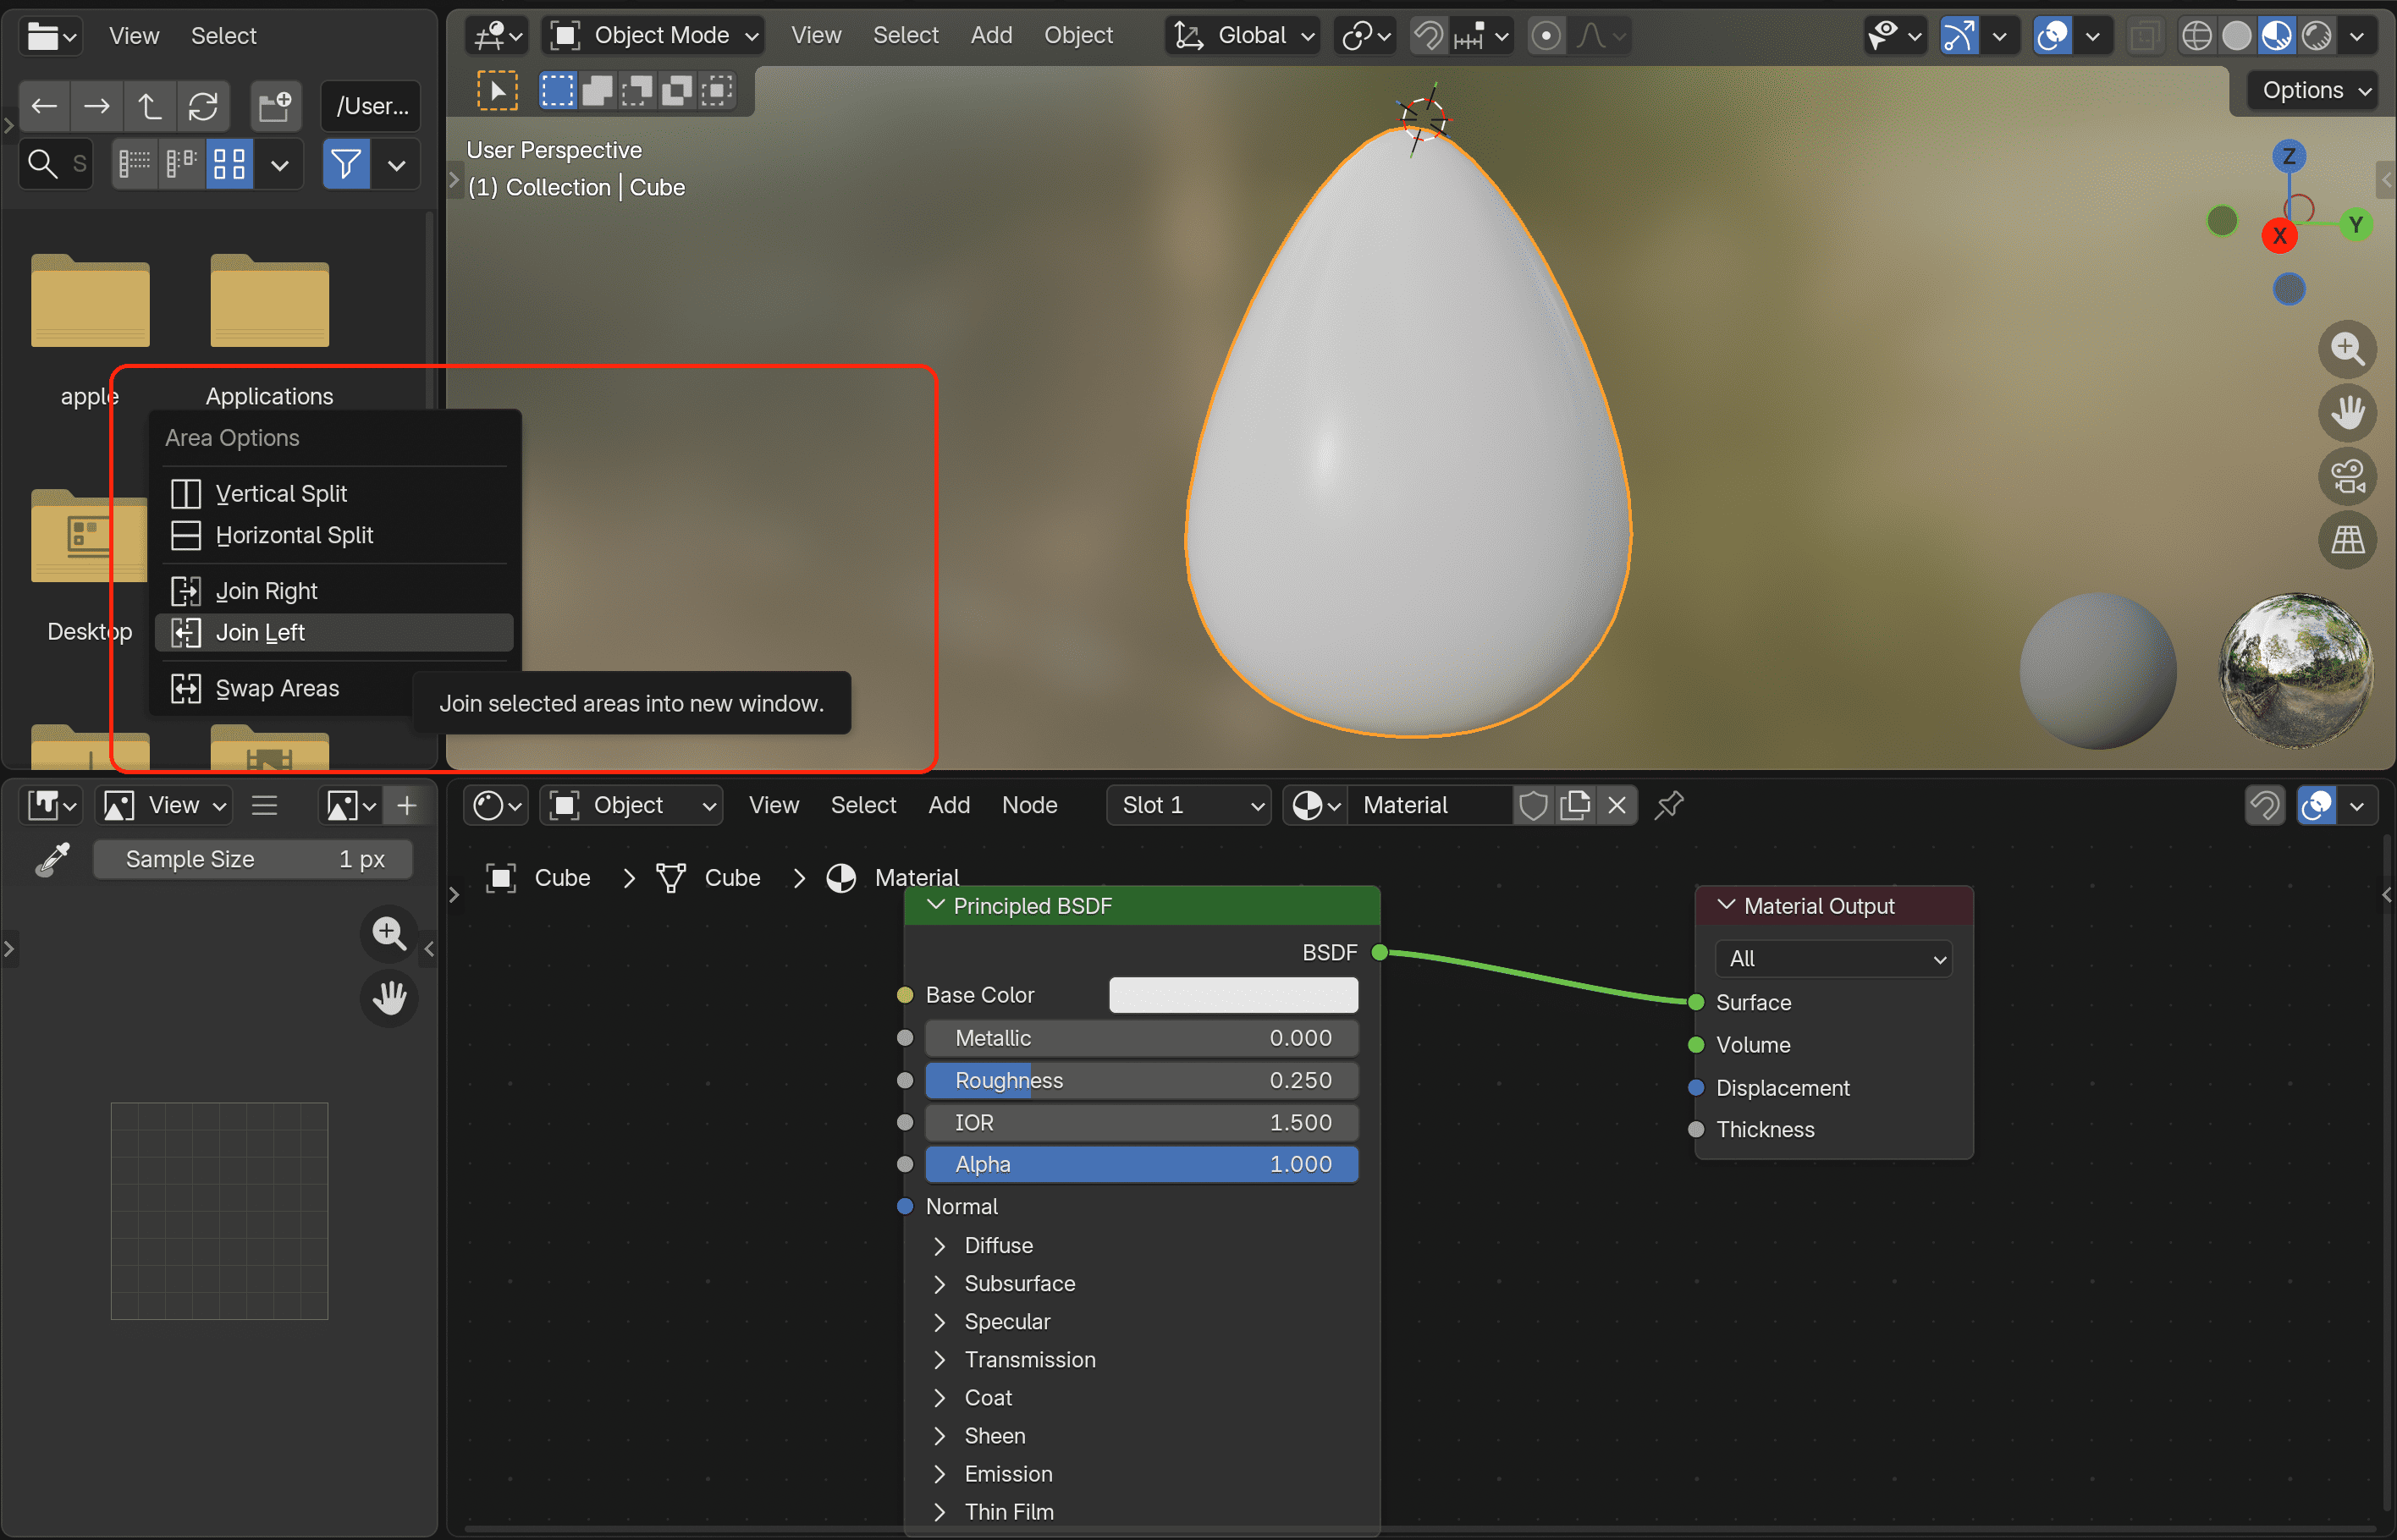Screen dimensions: 2397x1540
Task: Open the pivot point dropdown
Action: (x=1366, y=36)
